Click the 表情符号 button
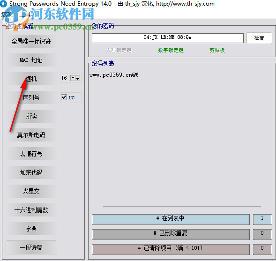Image resolution: width=276 pixels, height=261 pixels. [x=31, y=154]
